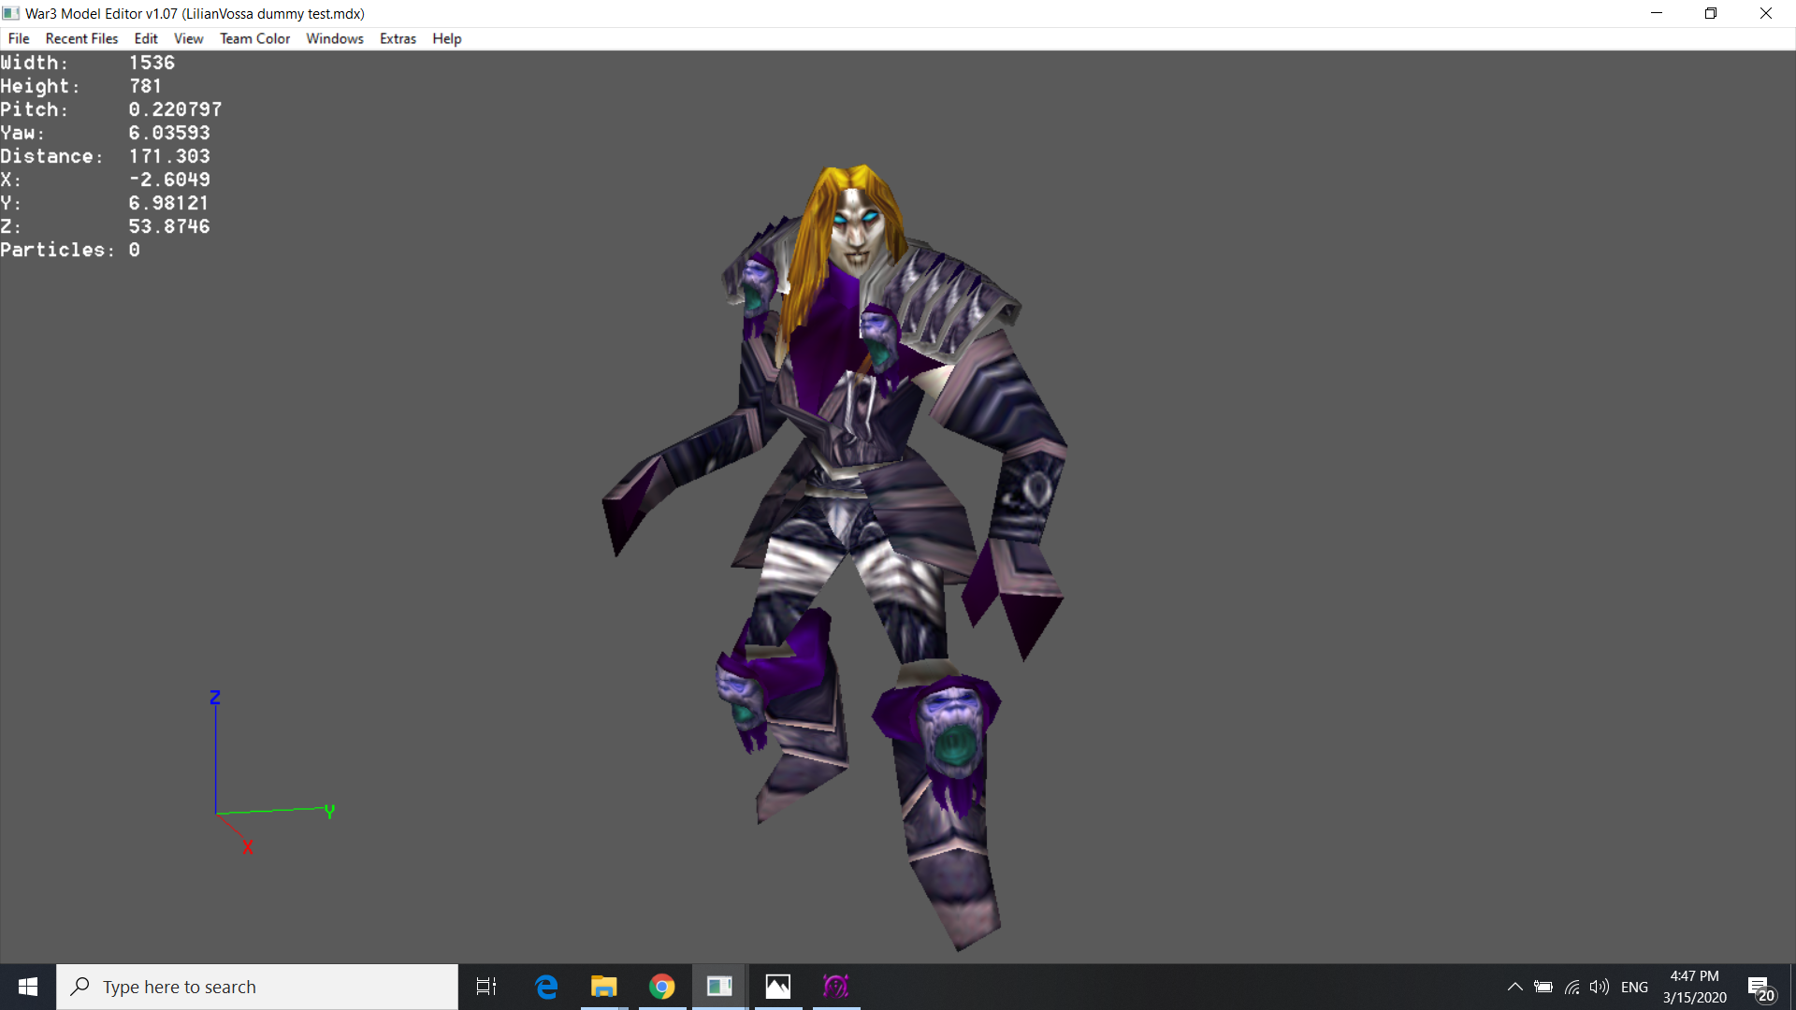The image size is (1796, 1010).
Task: Click the War3 Model Editor title icon
Action: pyautogui.click(x=11, y=13)
